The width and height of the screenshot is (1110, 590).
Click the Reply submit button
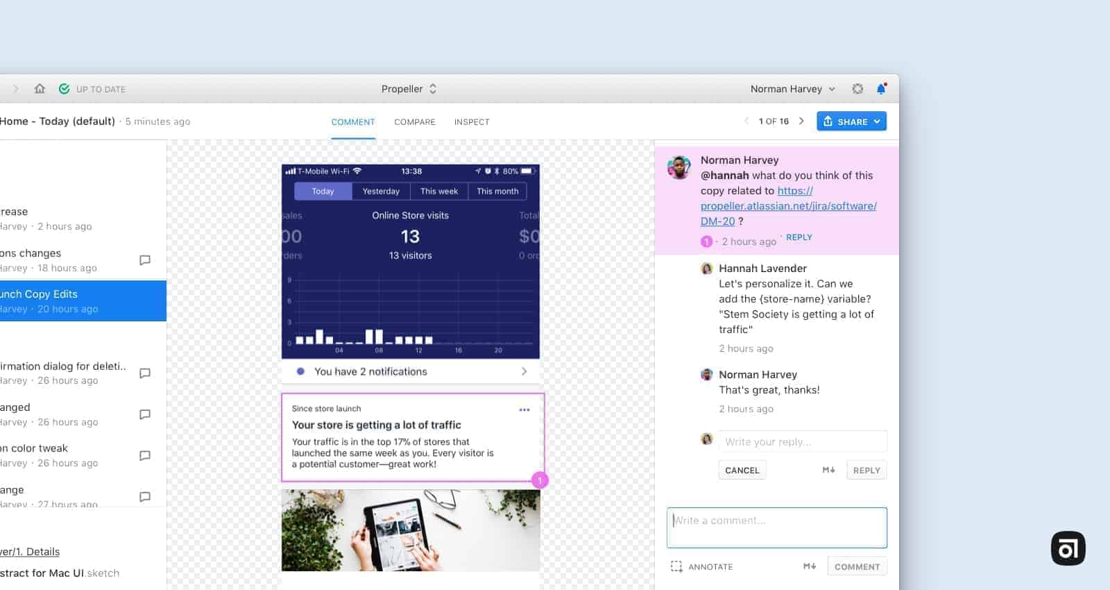pos(866,470)
